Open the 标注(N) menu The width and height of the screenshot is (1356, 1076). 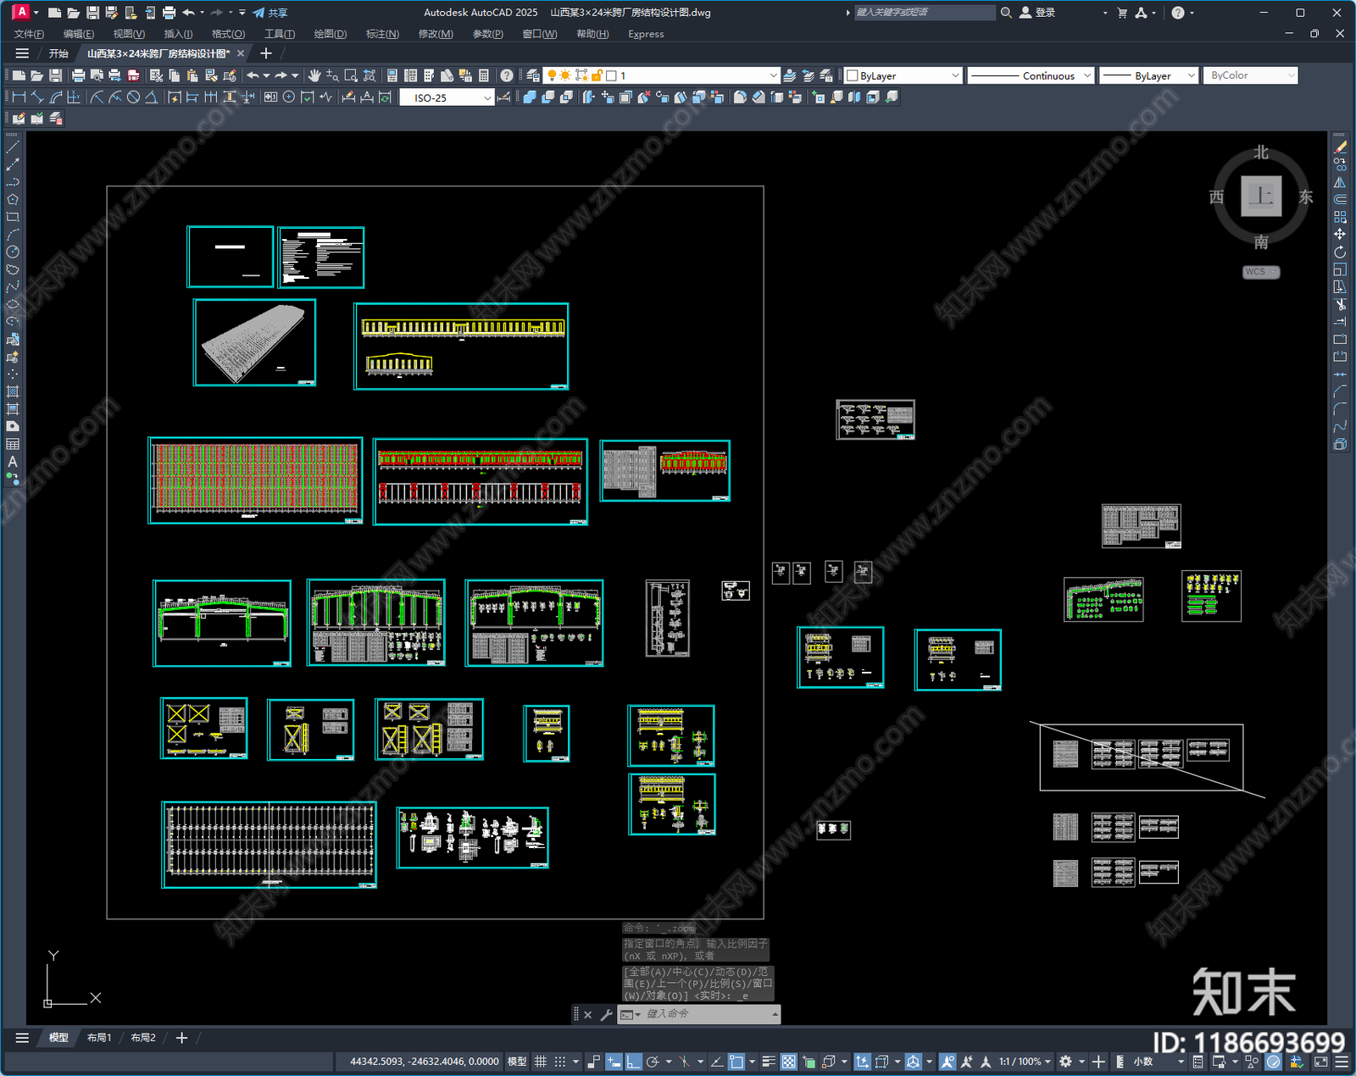click(x=382, y=34)
